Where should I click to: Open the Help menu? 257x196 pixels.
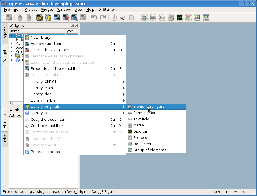(90, 10)
